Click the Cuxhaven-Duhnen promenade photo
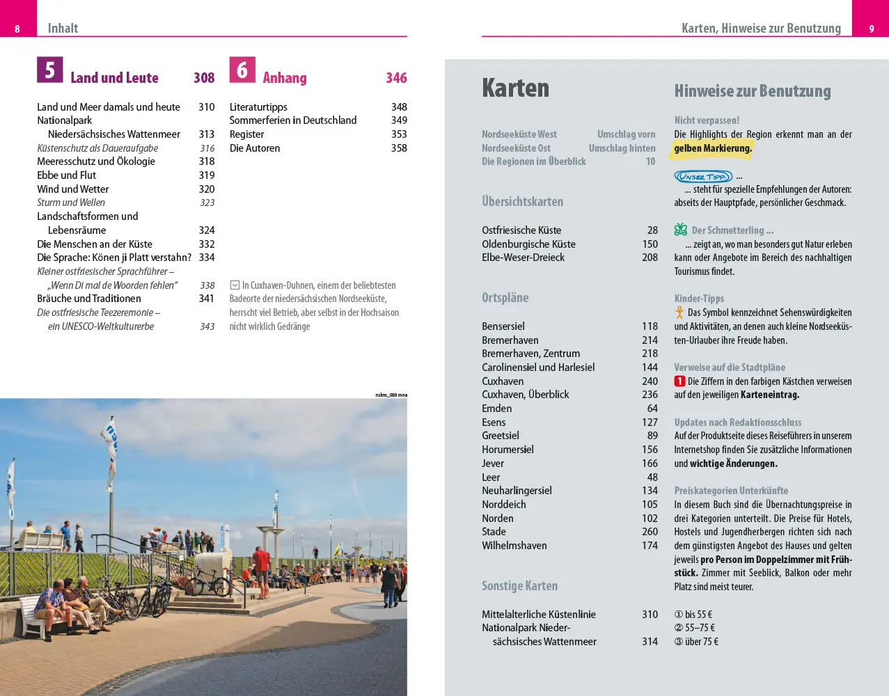Screen dimensions: 889x696 [203, 546]
